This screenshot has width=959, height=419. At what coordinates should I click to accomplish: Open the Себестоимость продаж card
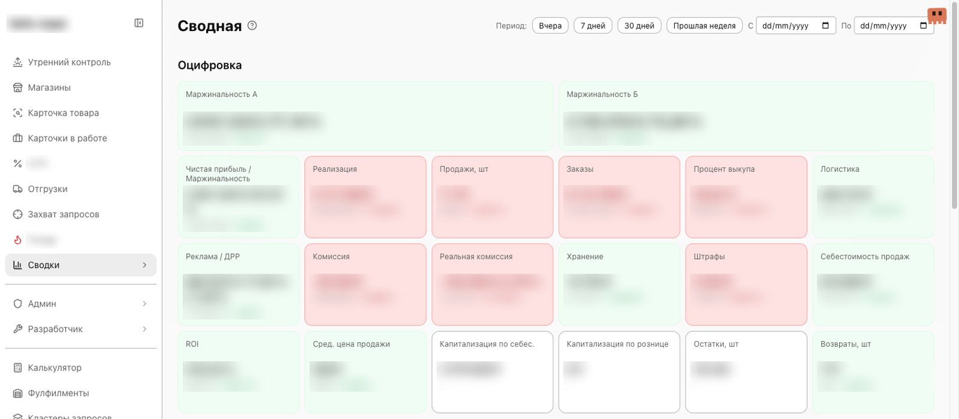pos(873,284)
